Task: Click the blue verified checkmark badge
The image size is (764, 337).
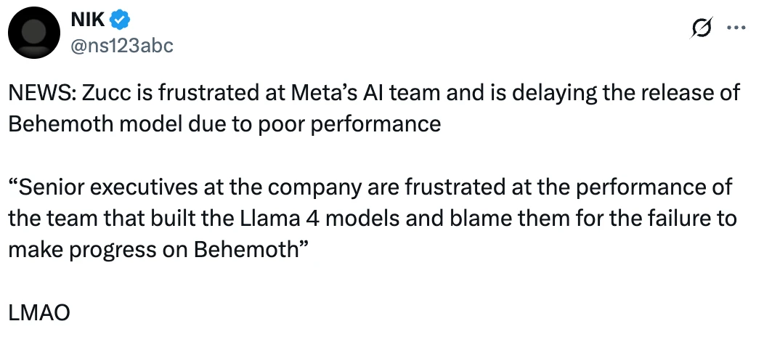Action: click(x=119, y=20)
